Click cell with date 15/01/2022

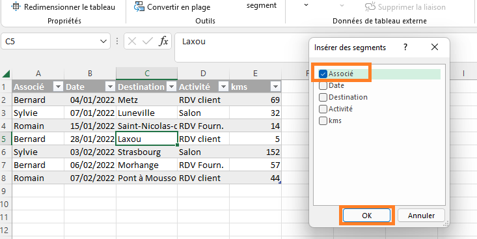click(x=90, y=126)
